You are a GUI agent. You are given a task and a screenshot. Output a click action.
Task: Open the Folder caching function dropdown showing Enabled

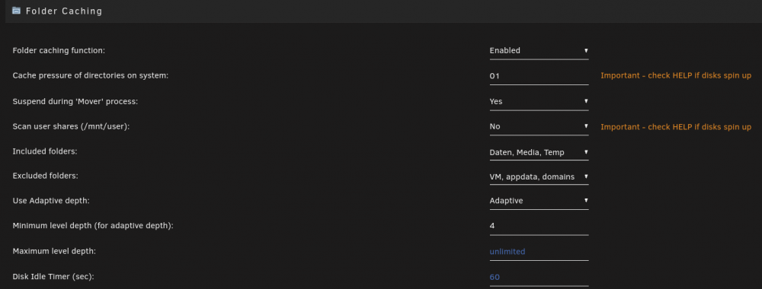[539, 50]
